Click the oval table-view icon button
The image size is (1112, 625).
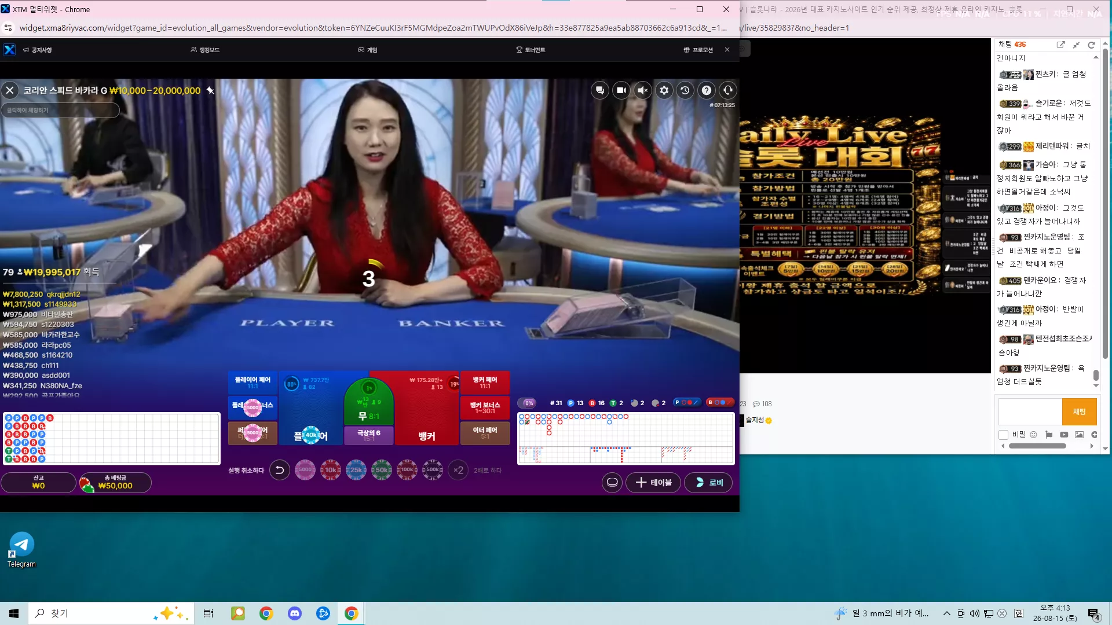click(x=612, y=483)
